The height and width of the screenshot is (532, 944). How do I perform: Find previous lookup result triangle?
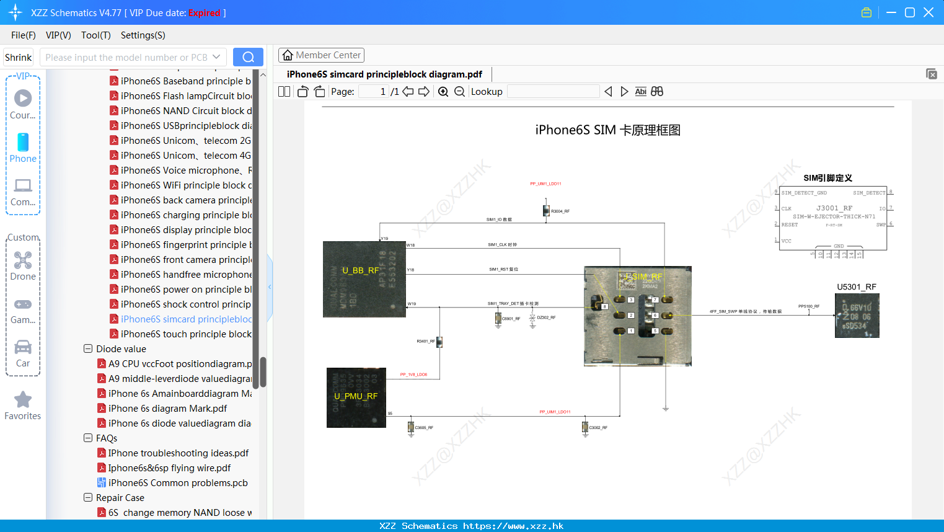click(608, 92)
